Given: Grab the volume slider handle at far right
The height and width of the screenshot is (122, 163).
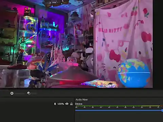Looking at the screenshot, I should (x=162, y=110).
